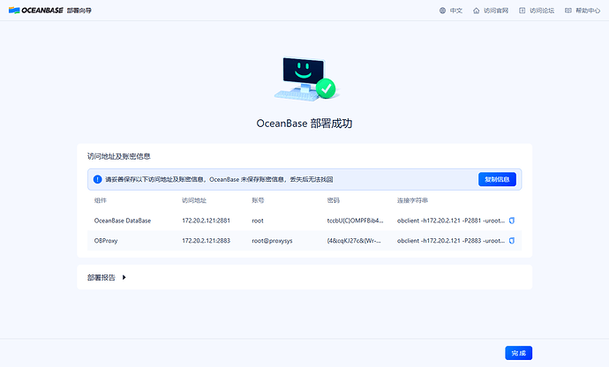Screen dimensions: 609x367
Task: Click the OBProxy password value
Action: pos(354,241)
